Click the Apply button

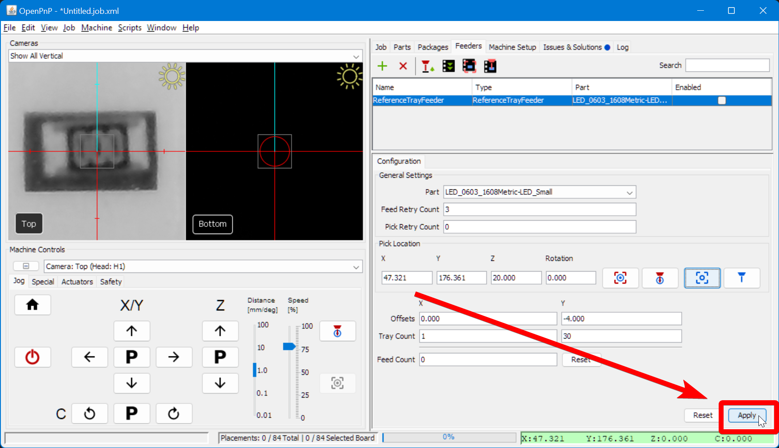pos(746,415)
